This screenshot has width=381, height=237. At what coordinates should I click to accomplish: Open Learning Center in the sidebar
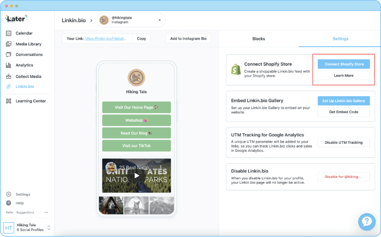[31, 101]
